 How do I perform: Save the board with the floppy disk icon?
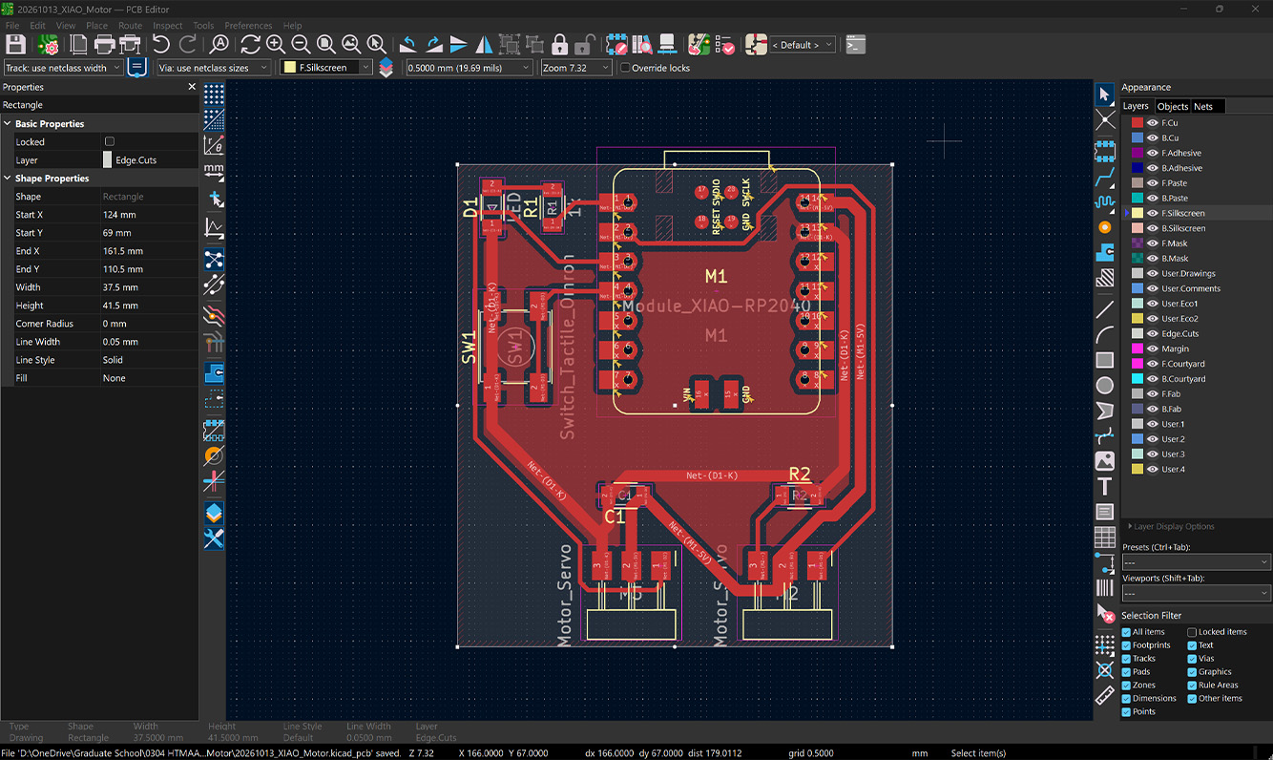coord(15,44)
